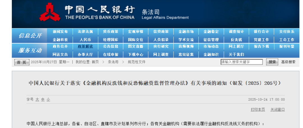Open the 高级搜索 advanced search link
The height and width of the screenshot is (128, 303).
click(x=288, y=62)
